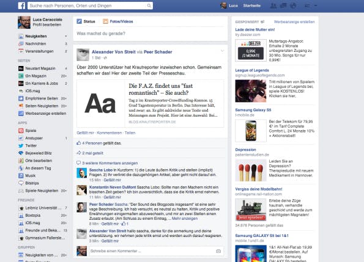Screen dimensions: 364x262
Task: Open Lade deine Mutter ein ad title
Action: click(x=255, y=29)
